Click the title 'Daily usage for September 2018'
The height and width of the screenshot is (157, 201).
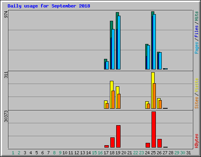coord(49,6)
